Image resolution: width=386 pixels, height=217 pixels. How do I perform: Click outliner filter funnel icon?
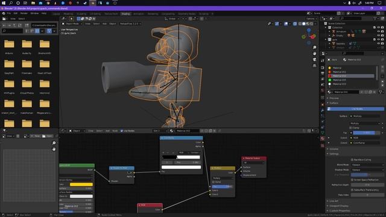[x=375, y=19]
